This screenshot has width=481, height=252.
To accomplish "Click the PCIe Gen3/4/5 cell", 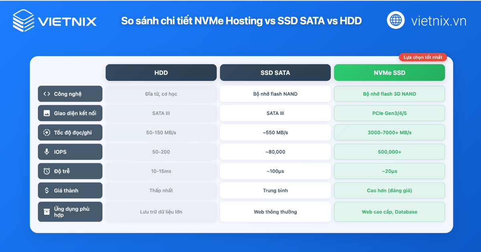I will click(x=389, y=113).
